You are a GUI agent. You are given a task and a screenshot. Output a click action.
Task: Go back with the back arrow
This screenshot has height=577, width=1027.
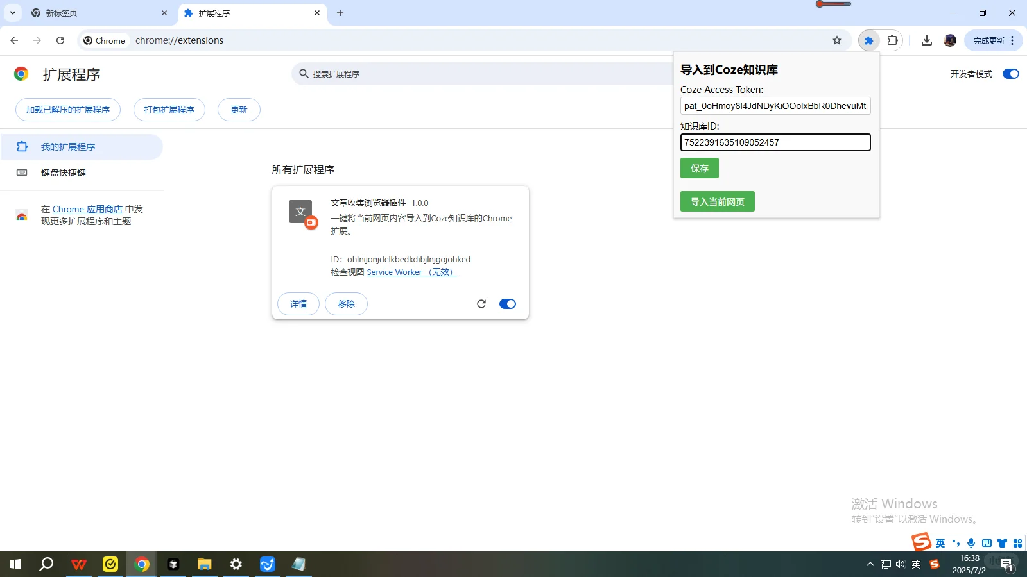pyautogui.click(x=14, y=40)
